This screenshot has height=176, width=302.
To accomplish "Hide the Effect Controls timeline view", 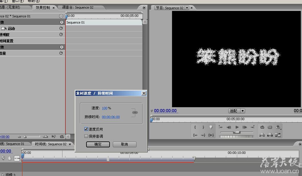I will coord(61,16).
